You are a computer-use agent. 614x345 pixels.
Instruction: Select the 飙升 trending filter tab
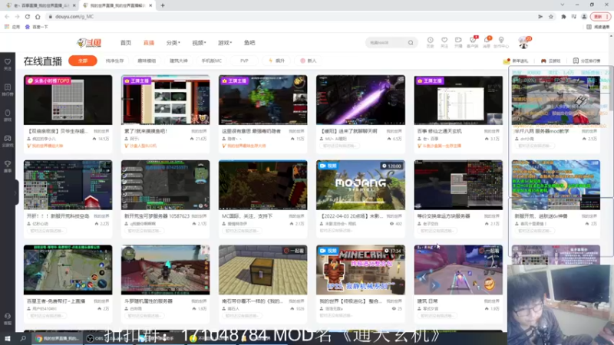tap(276, 61)
